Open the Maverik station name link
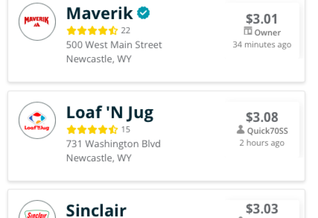 pyautogui.click(x=99, y=13)
